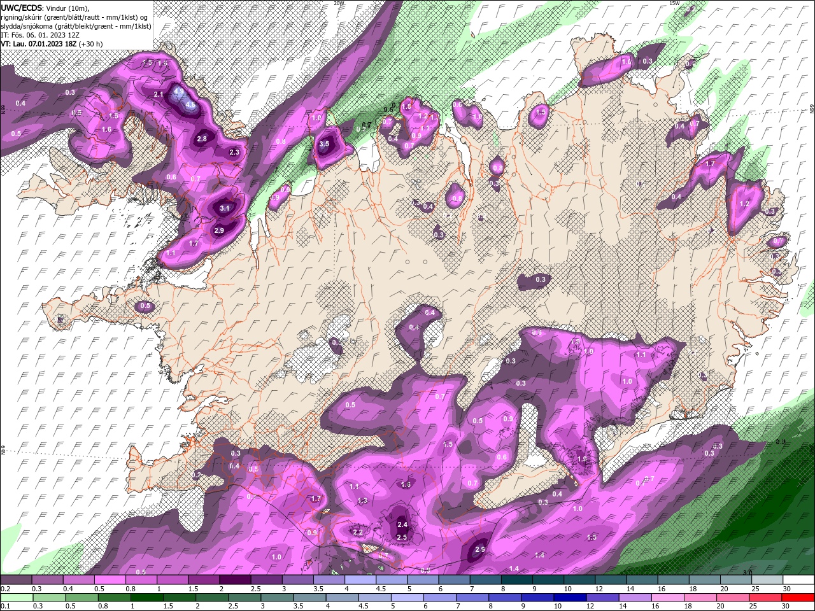Image resolution: width=815 pixels, height=611 pixels.
Task: Click the 1.9 map value on the southeast glacier
Action: point(581,459)
